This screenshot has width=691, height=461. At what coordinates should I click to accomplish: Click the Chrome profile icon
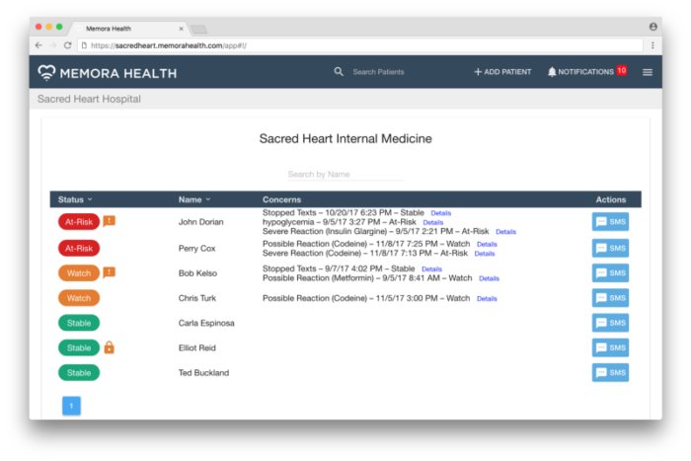click(x=653, y=26)
